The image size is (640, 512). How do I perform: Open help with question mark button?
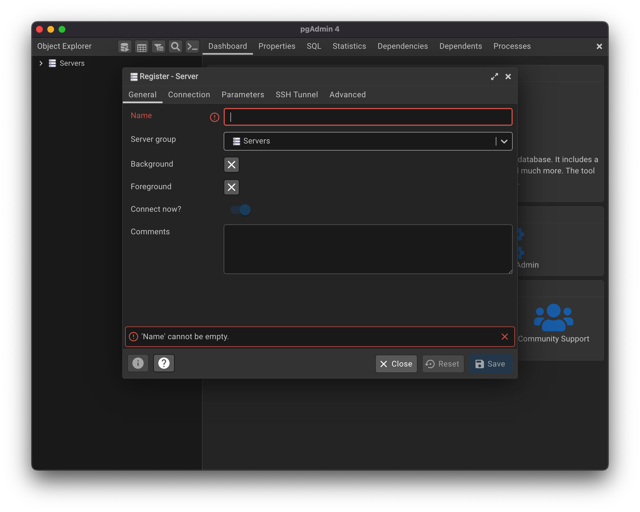pyautogui.click(x=164, y=363)
